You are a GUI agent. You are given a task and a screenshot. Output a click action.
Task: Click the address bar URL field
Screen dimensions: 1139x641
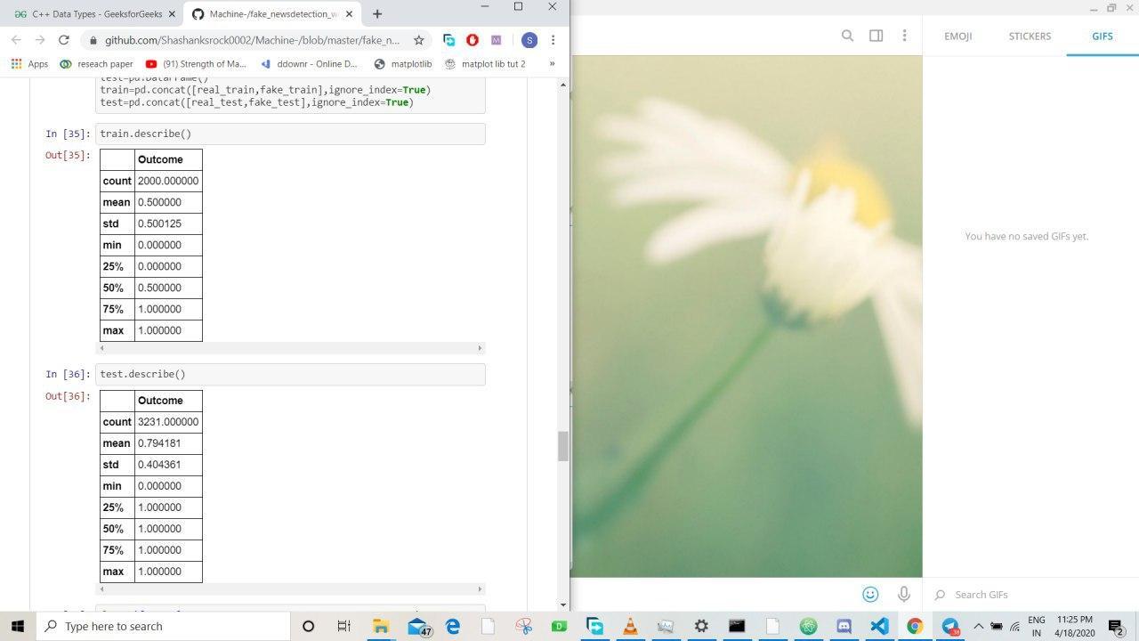click(253, 40)
